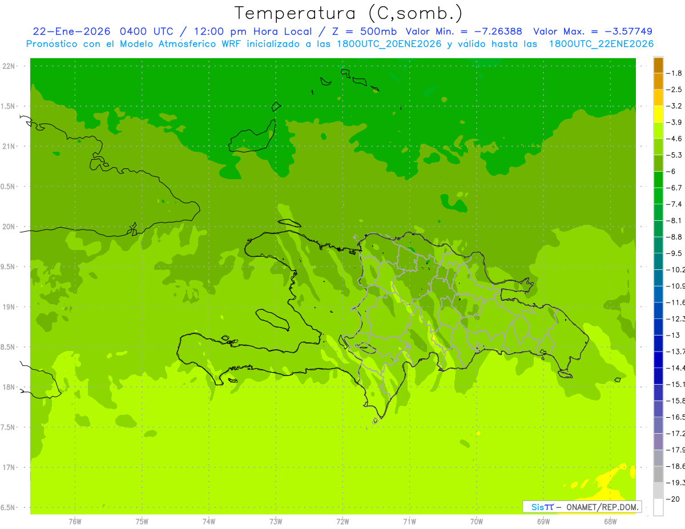Pick the dark orange swatch above -1.8
Viewport: 685px width, 529px height.
tap(658, 65)
